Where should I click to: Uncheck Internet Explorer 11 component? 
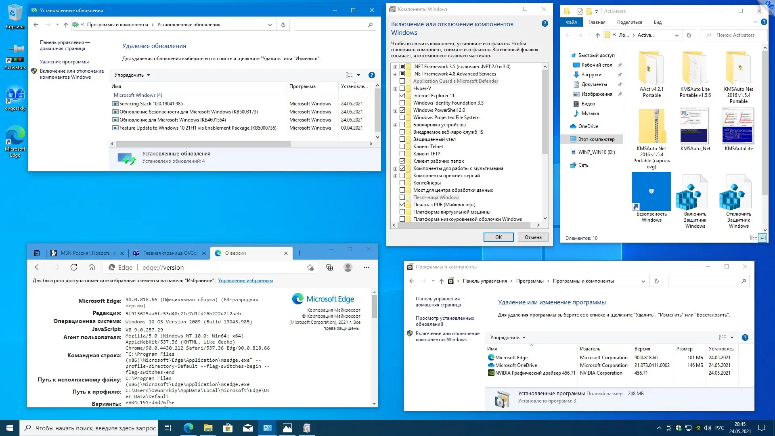(x=402, y=96)
